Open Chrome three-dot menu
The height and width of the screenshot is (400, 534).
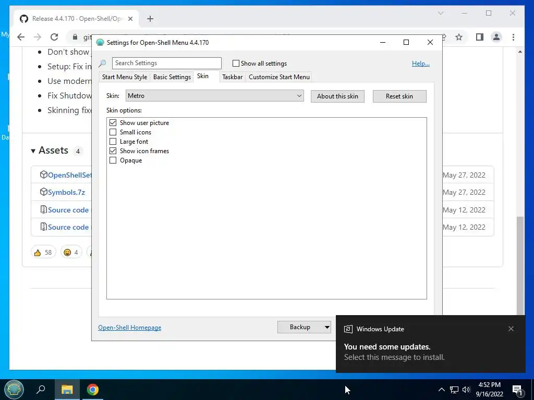coord(513,37)
